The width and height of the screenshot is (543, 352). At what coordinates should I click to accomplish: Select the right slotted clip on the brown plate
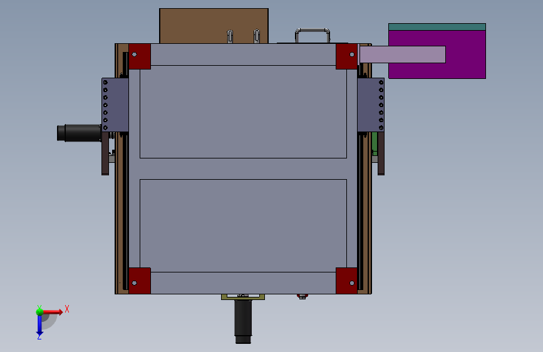pyautogui.click(x=257, y=36)
